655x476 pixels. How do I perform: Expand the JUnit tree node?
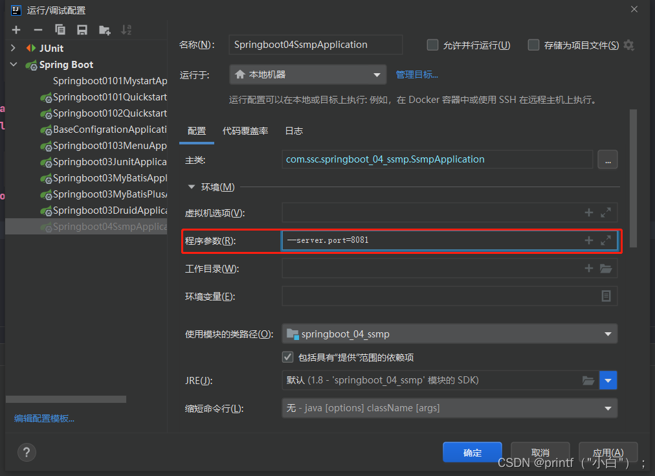14,48
